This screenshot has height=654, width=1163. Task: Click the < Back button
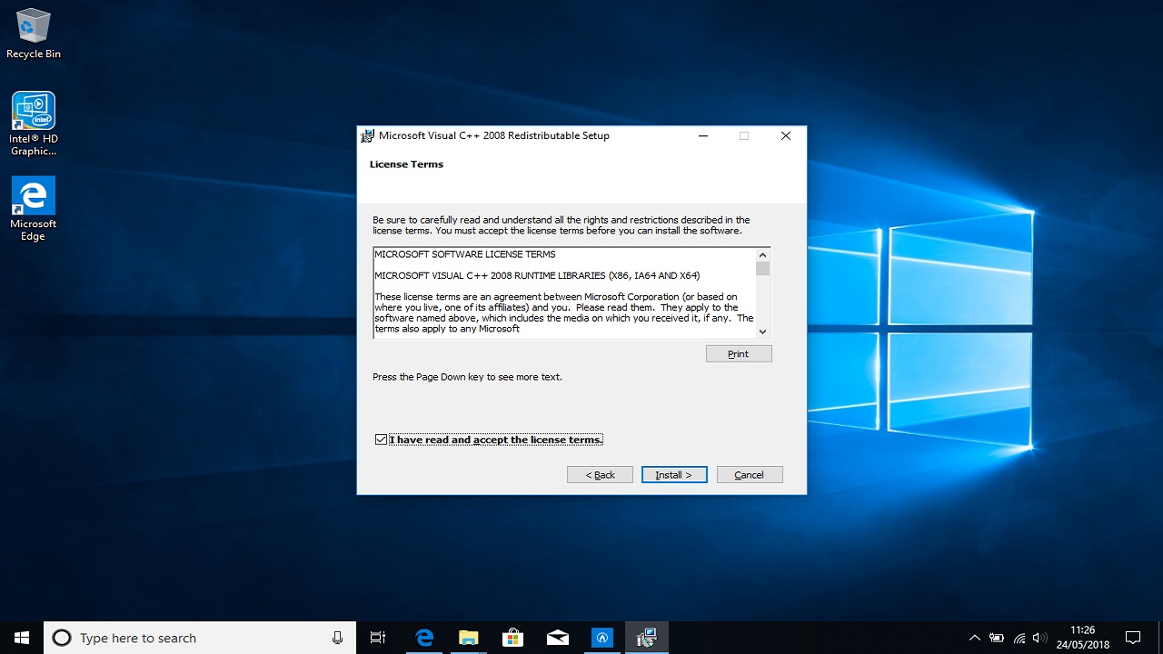click(x=600, y=475)
